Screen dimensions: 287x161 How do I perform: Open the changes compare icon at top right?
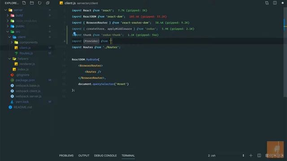coord(267,3)
